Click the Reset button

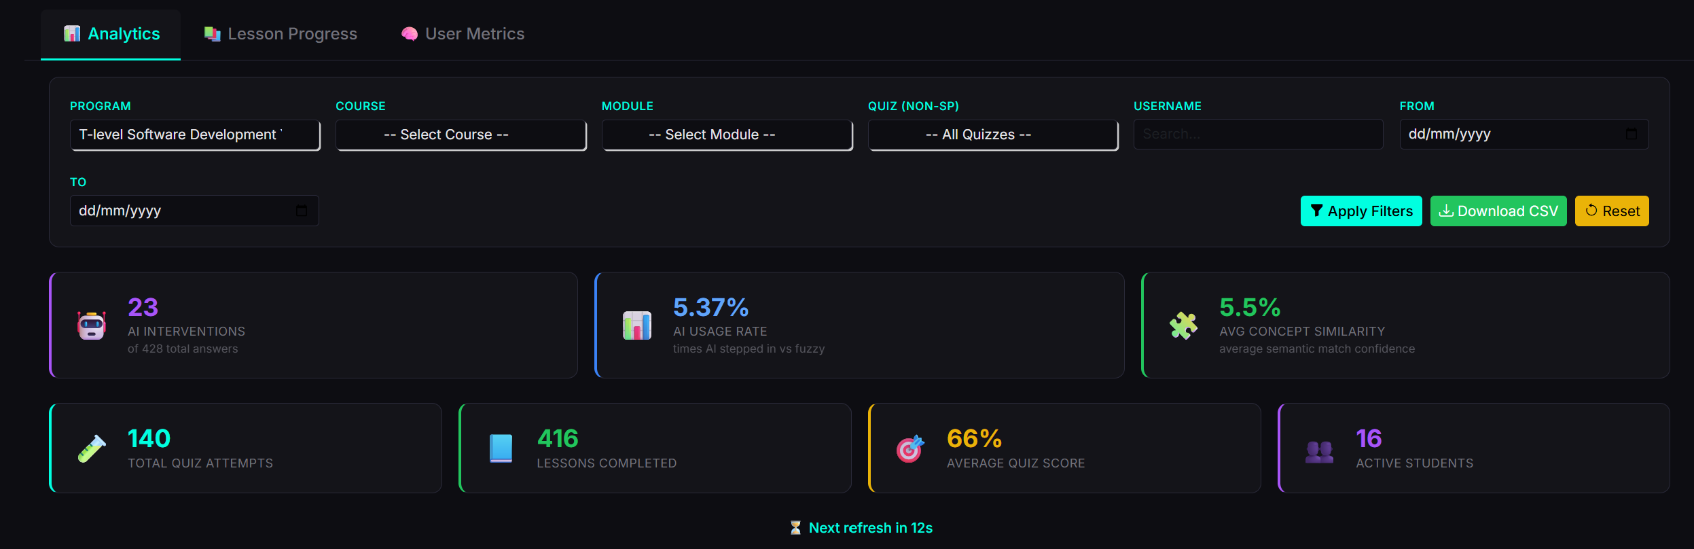(x=1612, y=211)
